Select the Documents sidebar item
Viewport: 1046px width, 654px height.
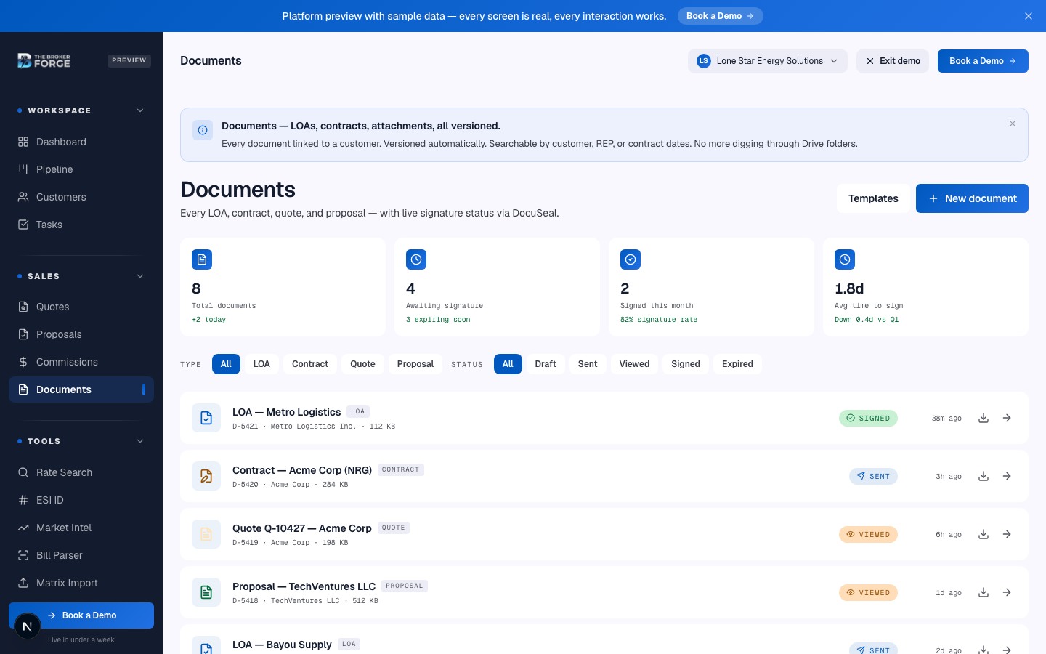tap(81, 389)
